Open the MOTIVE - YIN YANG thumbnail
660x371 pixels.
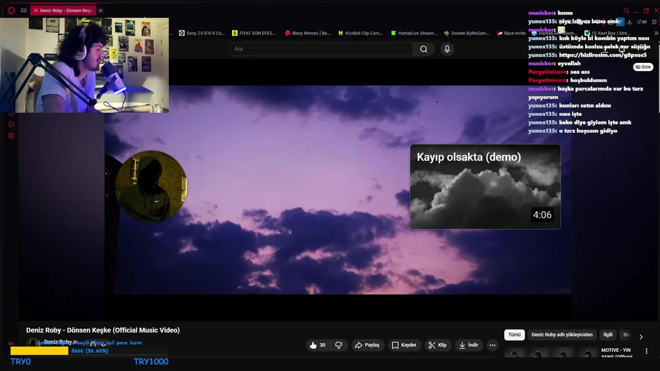[x=551, y=353]
